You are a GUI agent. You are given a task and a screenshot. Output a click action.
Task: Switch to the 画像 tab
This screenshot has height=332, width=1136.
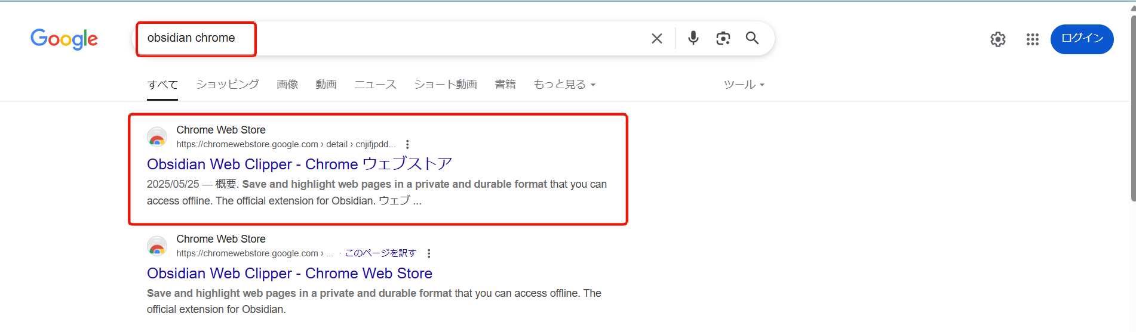[x=287, y=85]
